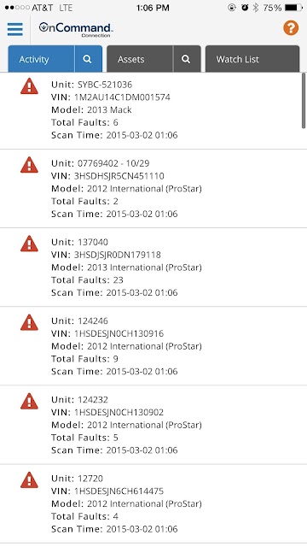
Task: Tap the OnCommand Connection logo
Action: pyautogui.click(x=76, y=29)
